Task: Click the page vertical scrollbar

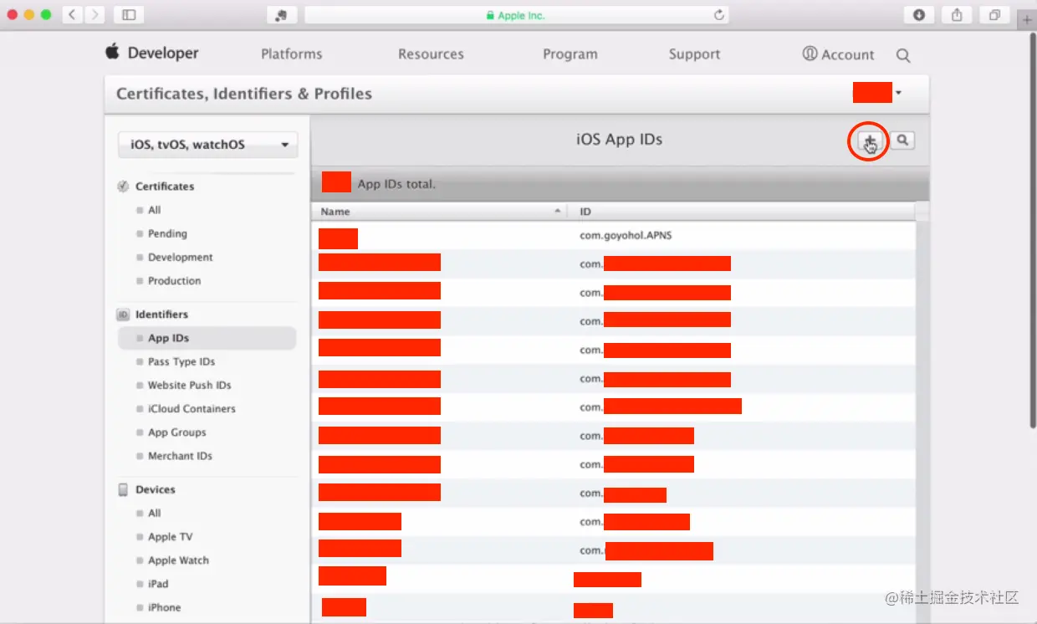Action: click(x=1032, y=231)
